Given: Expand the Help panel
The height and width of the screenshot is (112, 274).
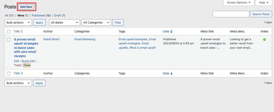Looking at the screenshot, I should pyautogui.click(x=264, y=3).
